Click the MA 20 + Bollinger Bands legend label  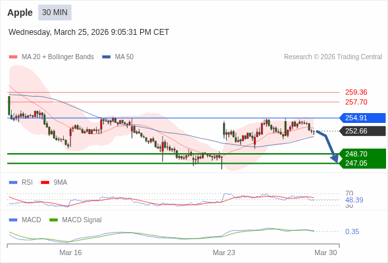[58, 57]
